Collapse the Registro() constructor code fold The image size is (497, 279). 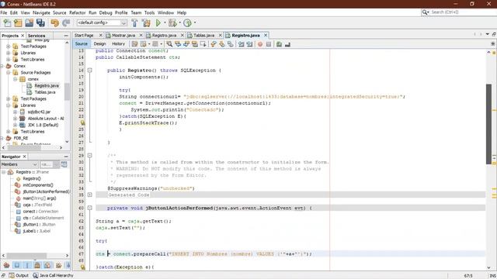(x=90, y=71)
